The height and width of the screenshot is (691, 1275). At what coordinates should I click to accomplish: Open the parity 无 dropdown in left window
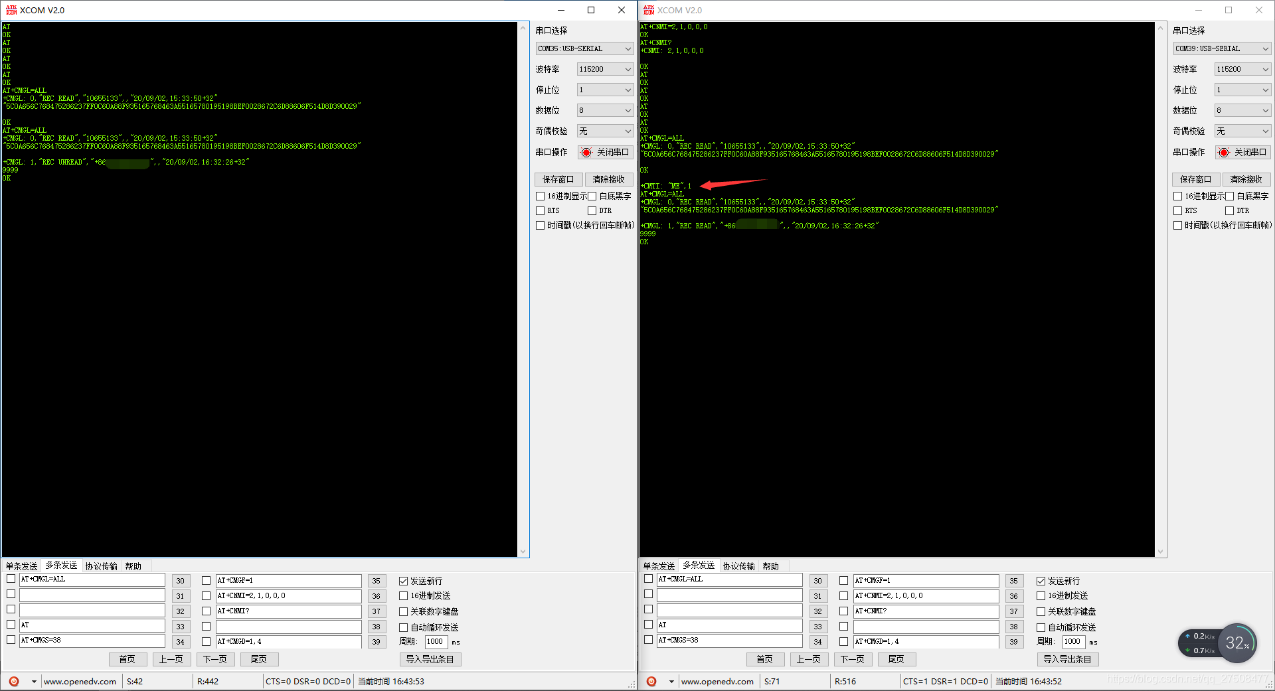point(605,131)
